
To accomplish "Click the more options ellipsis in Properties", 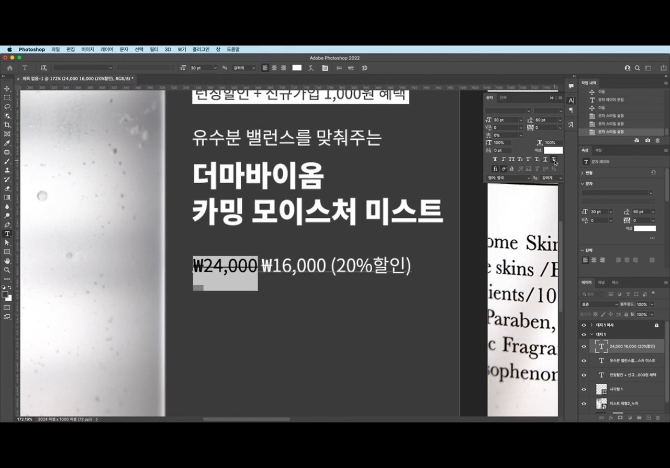I will (x=652, y=238).
